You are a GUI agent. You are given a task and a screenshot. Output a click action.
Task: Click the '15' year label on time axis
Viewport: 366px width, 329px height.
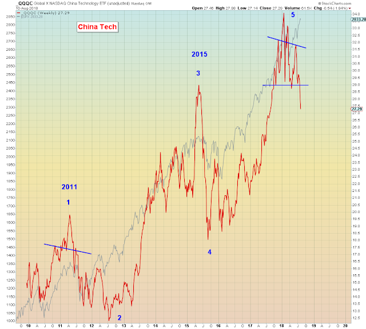coord(187,326)
